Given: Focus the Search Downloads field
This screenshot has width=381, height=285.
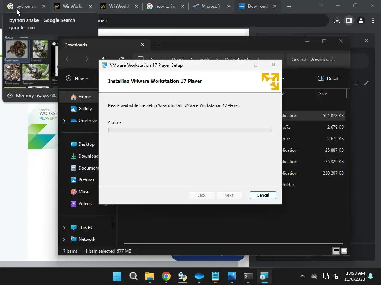Looking at the screenshot, I should tap(318, 59).
